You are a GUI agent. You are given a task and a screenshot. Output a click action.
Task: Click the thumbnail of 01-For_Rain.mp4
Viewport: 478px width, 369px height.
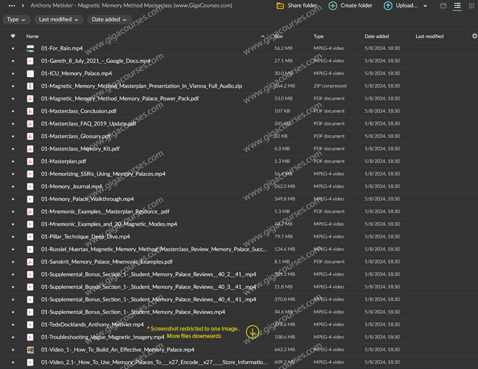point(30,49)
